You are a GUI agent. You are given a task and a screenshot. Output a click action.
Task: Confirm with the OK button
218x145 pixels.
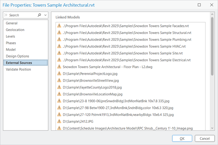182,138
